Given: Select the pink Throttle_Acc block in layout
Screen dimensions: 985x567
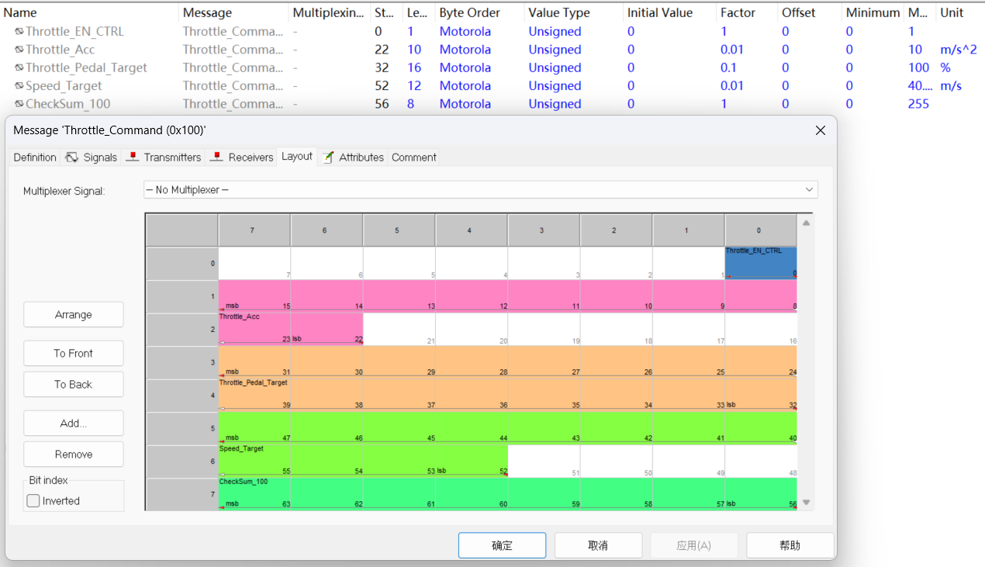Looking at the screenshot, I should tap(508, 296).
